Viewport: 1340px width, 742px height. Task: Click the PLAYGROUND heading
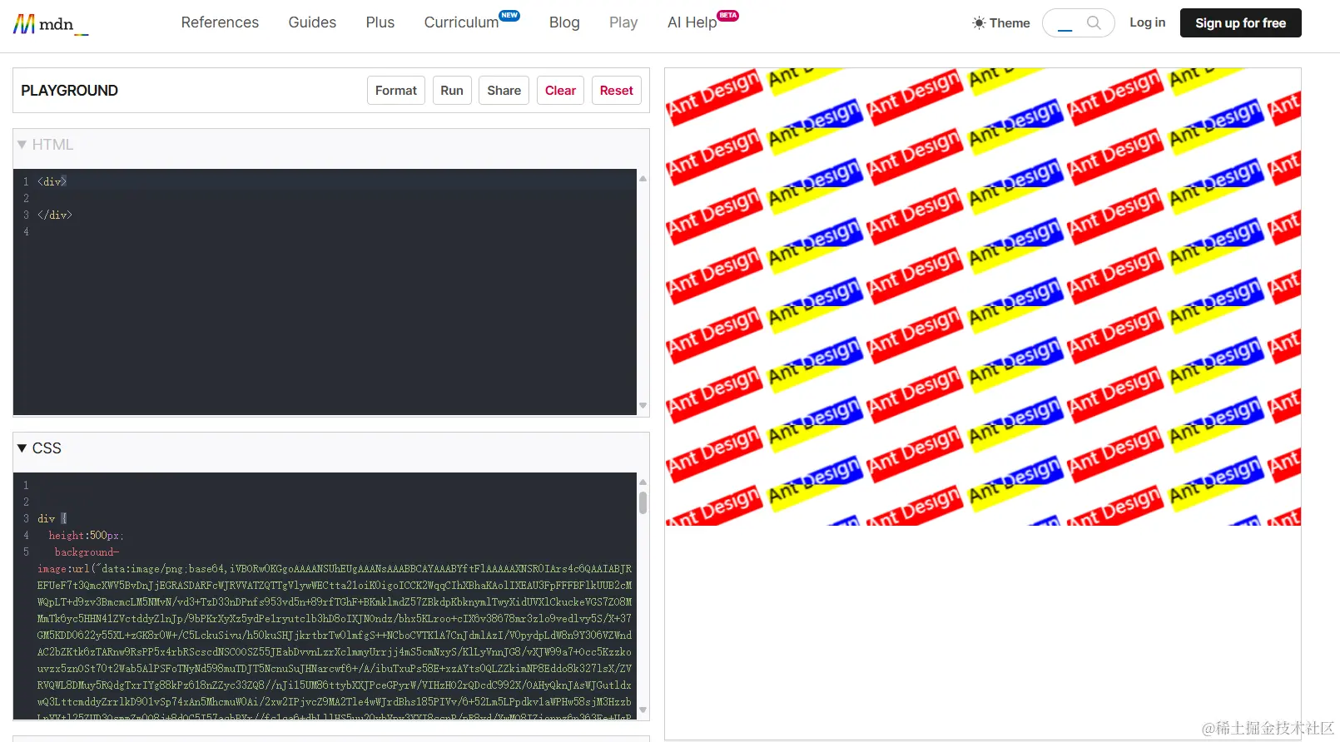click(x=70, y=91)
